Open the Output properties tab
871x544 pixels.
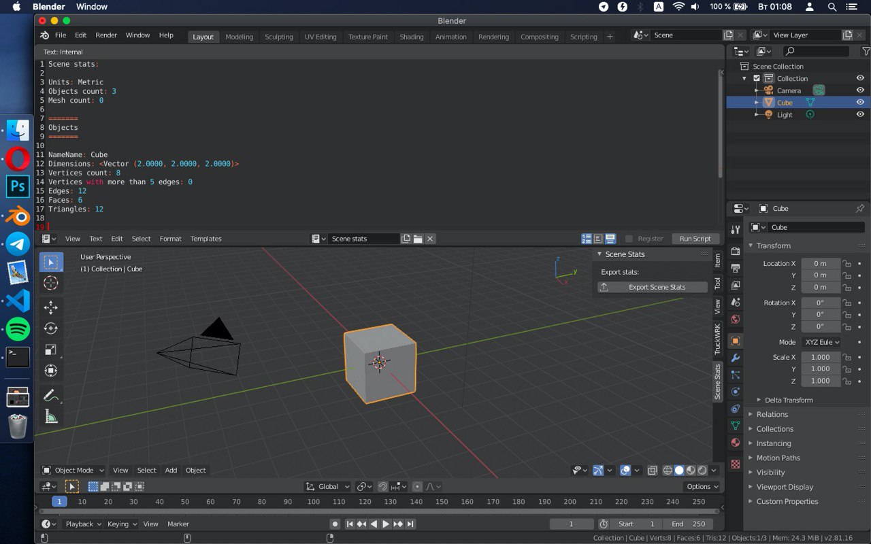735,268
